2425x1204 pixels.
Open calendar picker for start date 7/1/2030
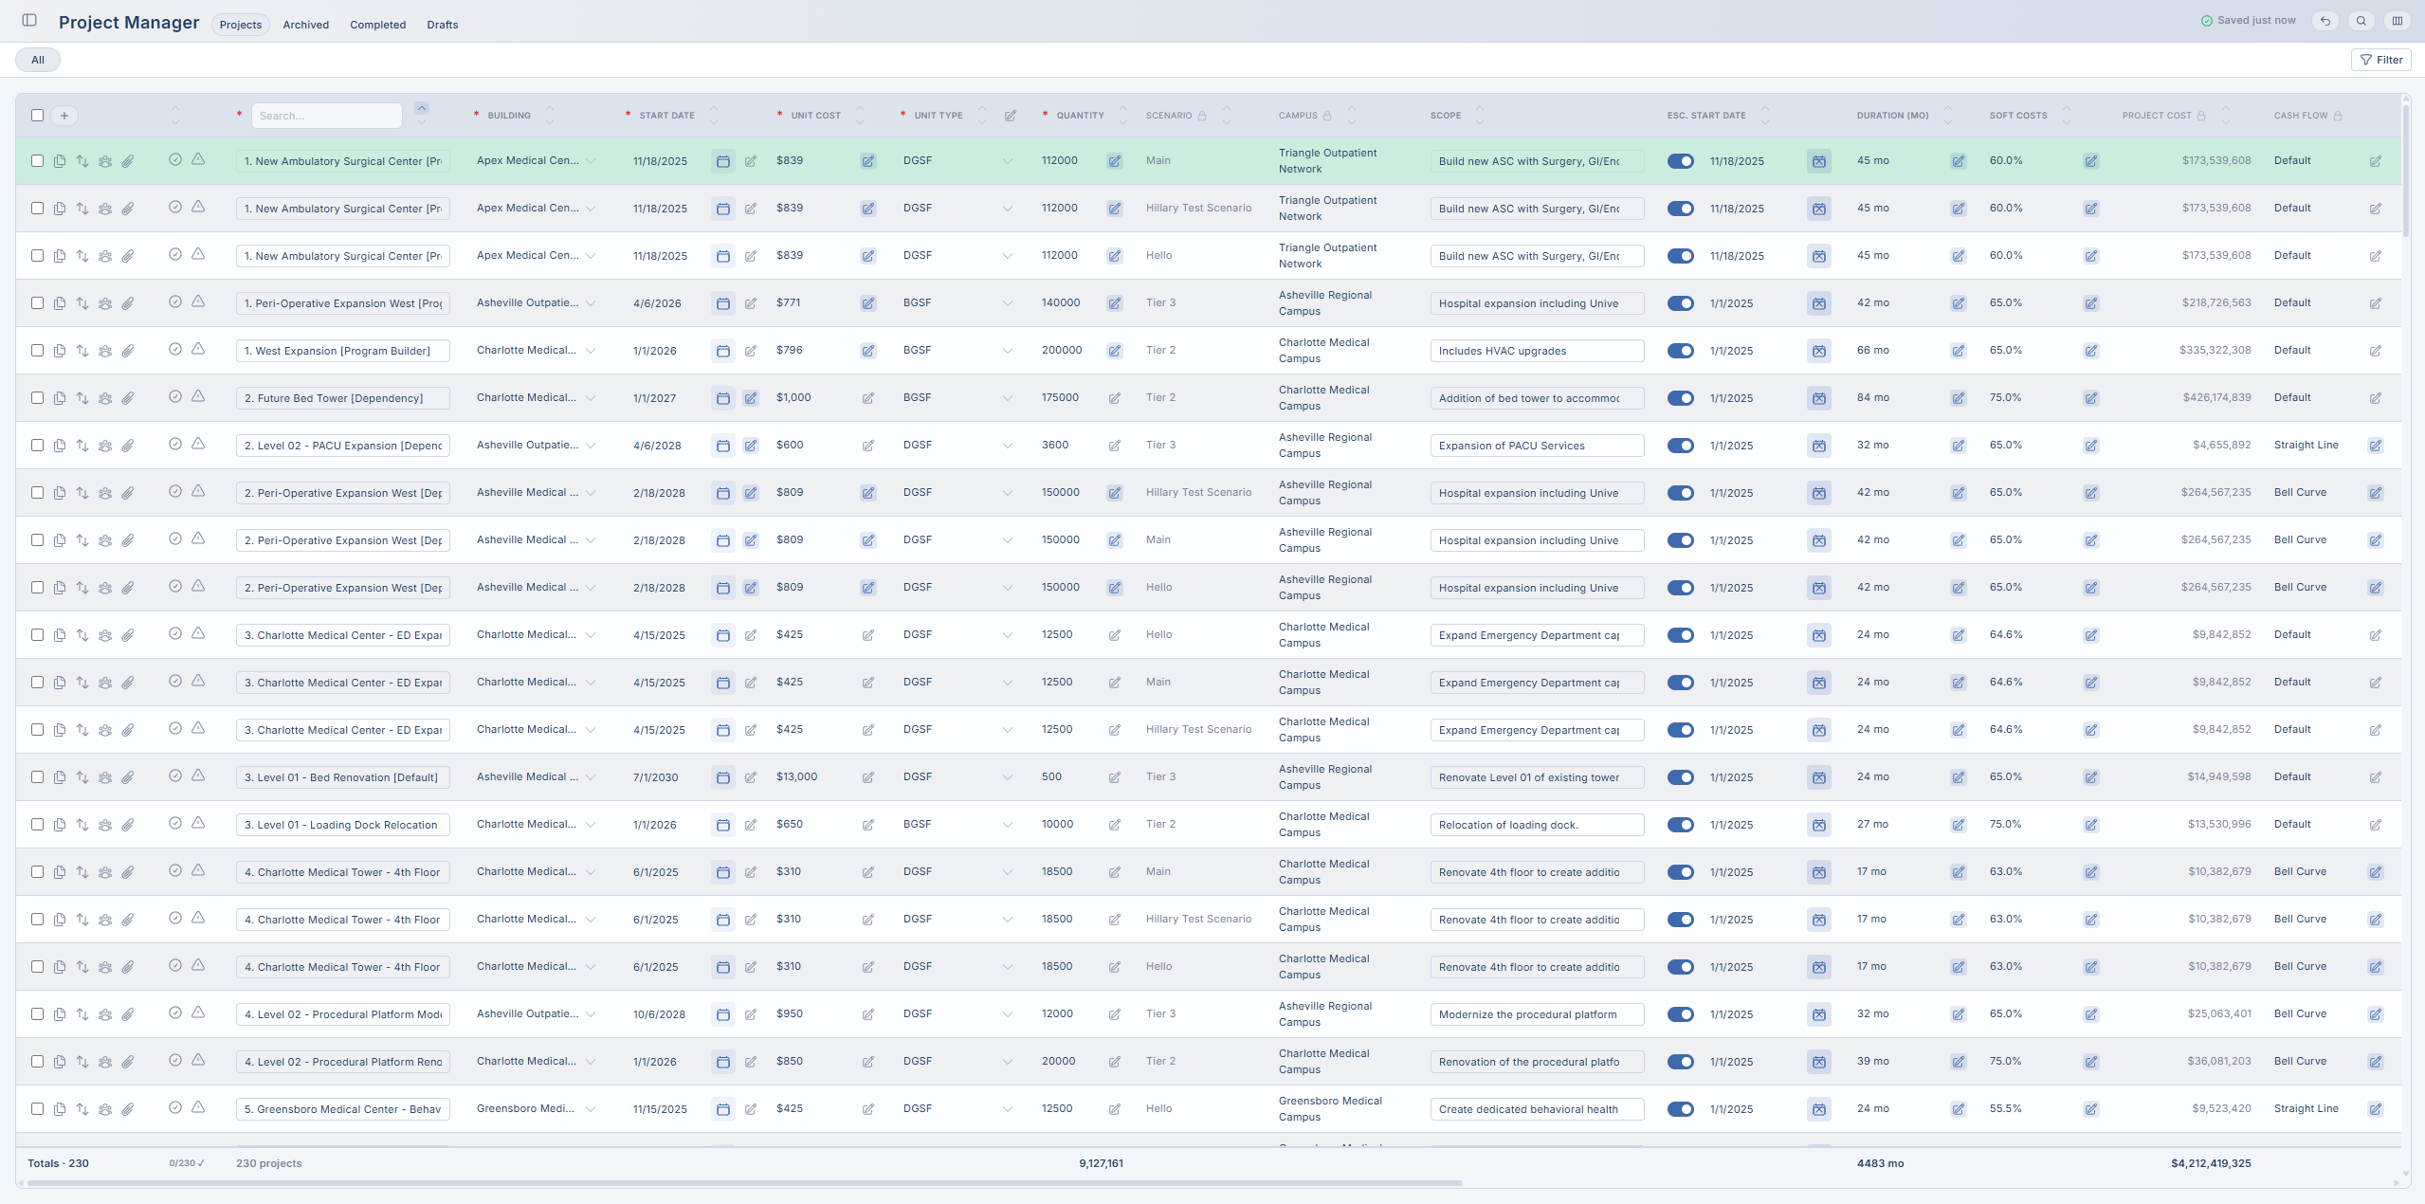[723, 777]
